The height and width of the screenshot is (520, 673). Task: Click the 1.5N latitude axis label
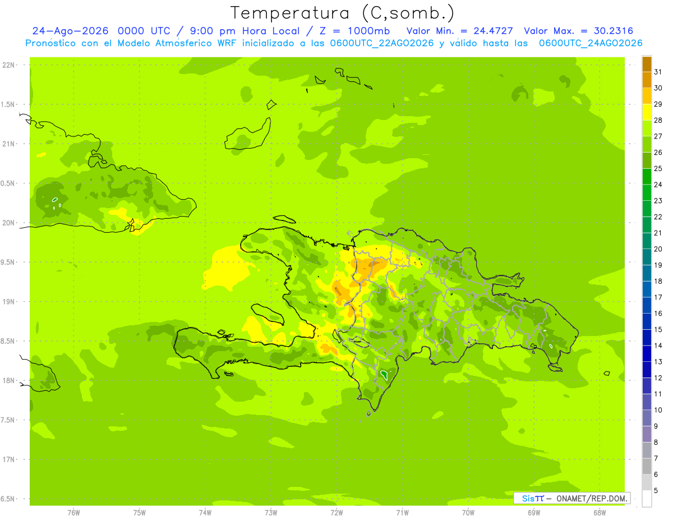click(8, 104)
